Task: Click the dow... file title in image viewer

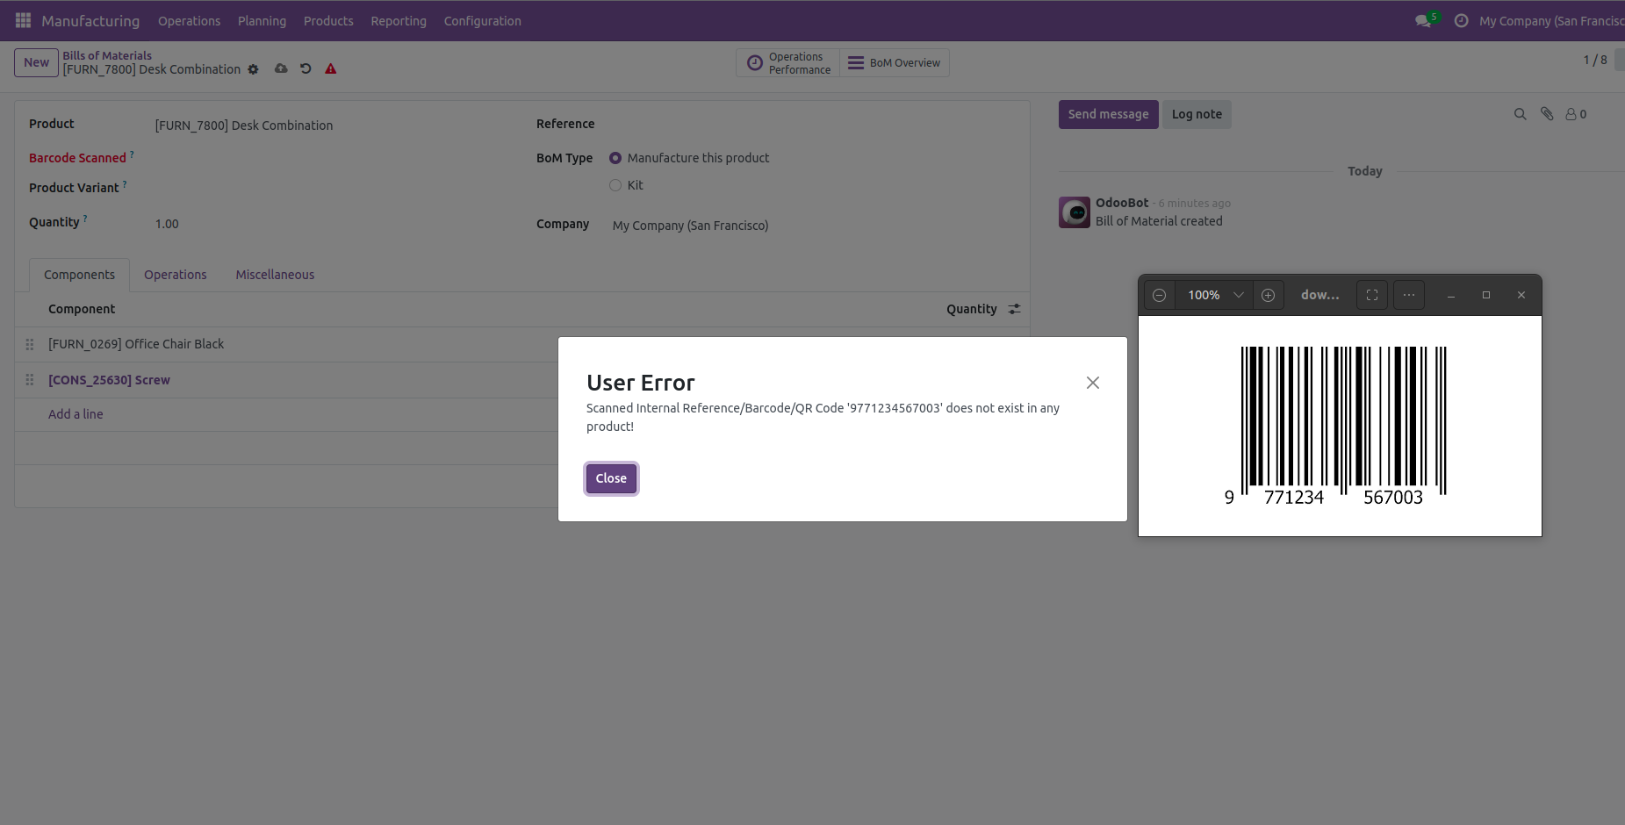Action: 1319,295
